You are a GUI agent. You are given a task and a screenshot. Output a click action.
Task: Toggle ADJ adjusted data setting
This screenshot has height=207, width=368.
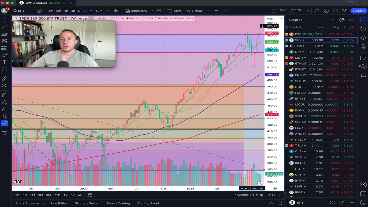click(x=271, y=195)
